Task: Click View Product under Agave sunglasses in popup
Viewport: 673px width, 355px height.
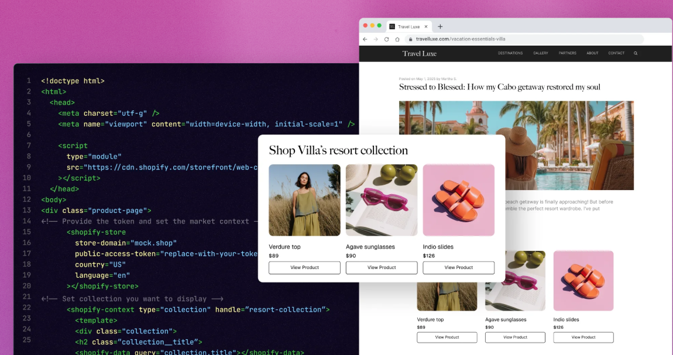Action: 382,267
